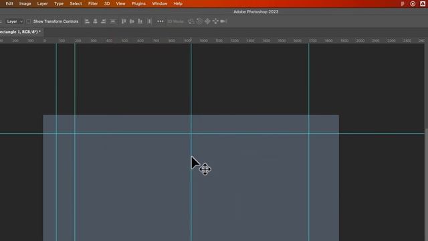Select the Rectangle 1, RGB/8 document tab

21,32
